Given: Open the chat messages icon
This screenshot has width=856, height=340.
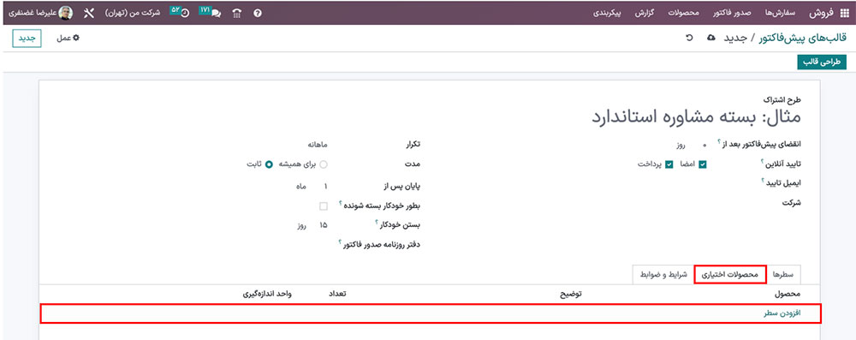Looking at the screenshot, I should 217,13.
